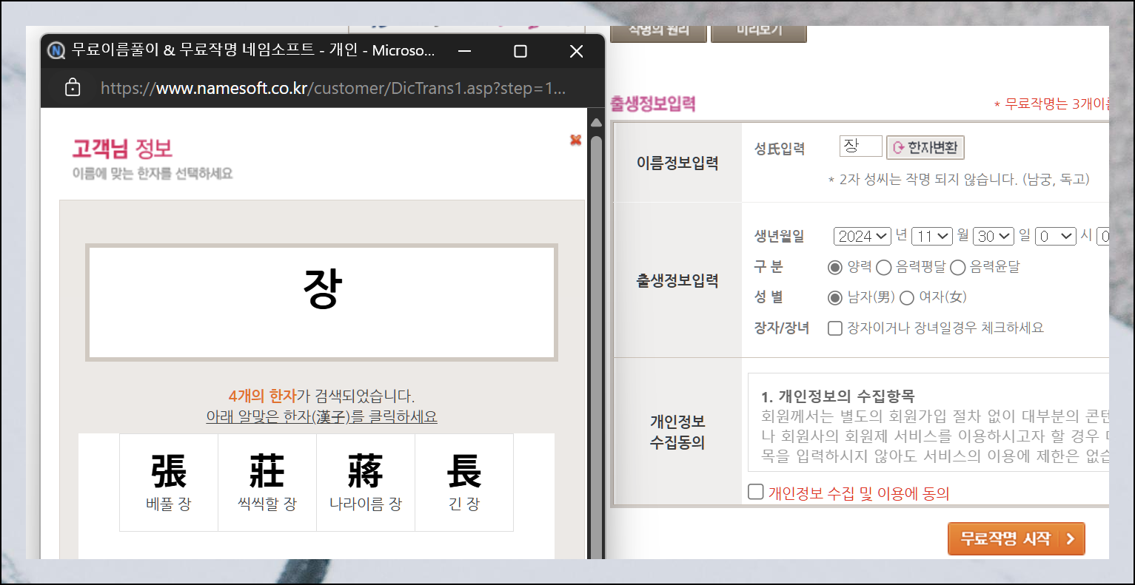Open the month dropdown showing 11
Image resolution: width=1135 pixels, height=585 pixels.
tap(931, 236)
